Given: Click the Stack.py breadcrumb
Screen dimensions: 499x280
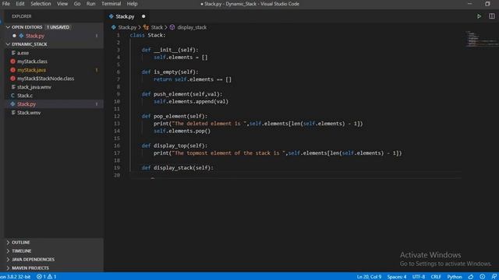Looking at the screenshot, I should point(127,27).
